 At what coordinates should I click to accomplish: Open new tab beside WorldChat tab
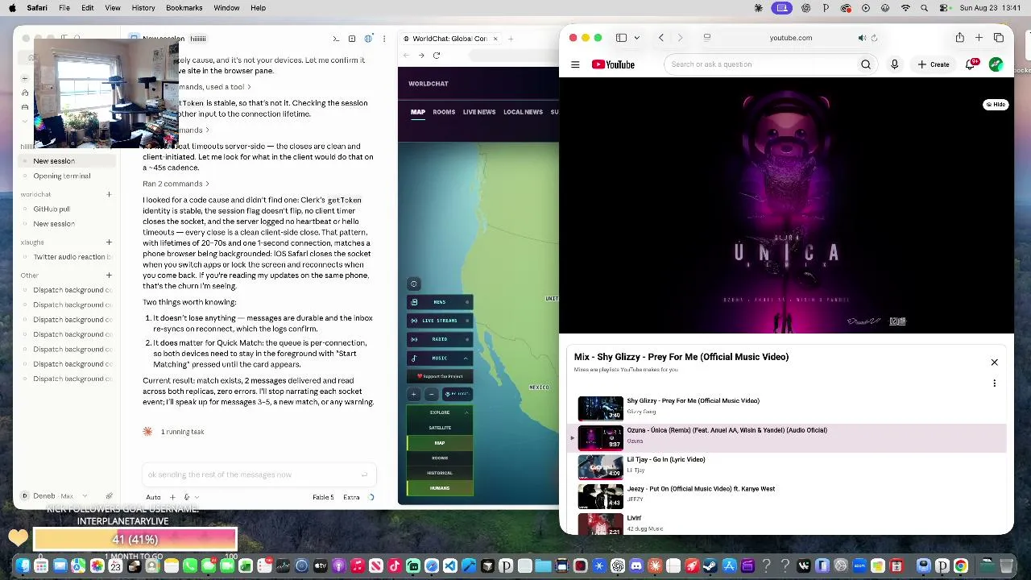(510, 39)
